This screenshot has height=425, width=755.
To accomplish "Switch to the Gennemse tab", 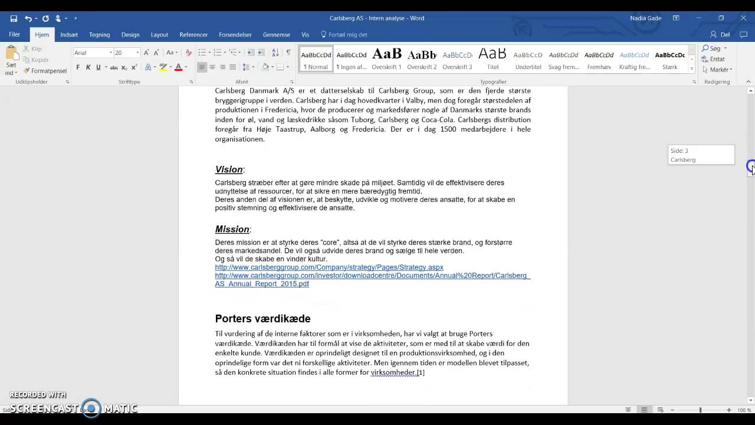I will pyautogui.click(x=277, y=35).
